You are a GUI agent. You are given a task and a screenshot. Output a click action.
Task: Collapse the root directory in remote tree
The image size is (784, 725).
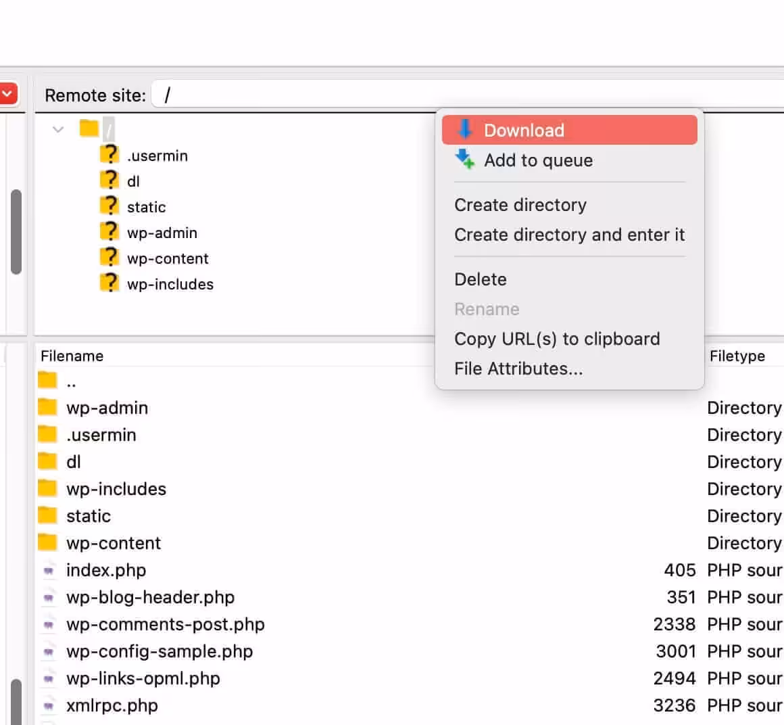coord(57,128)
